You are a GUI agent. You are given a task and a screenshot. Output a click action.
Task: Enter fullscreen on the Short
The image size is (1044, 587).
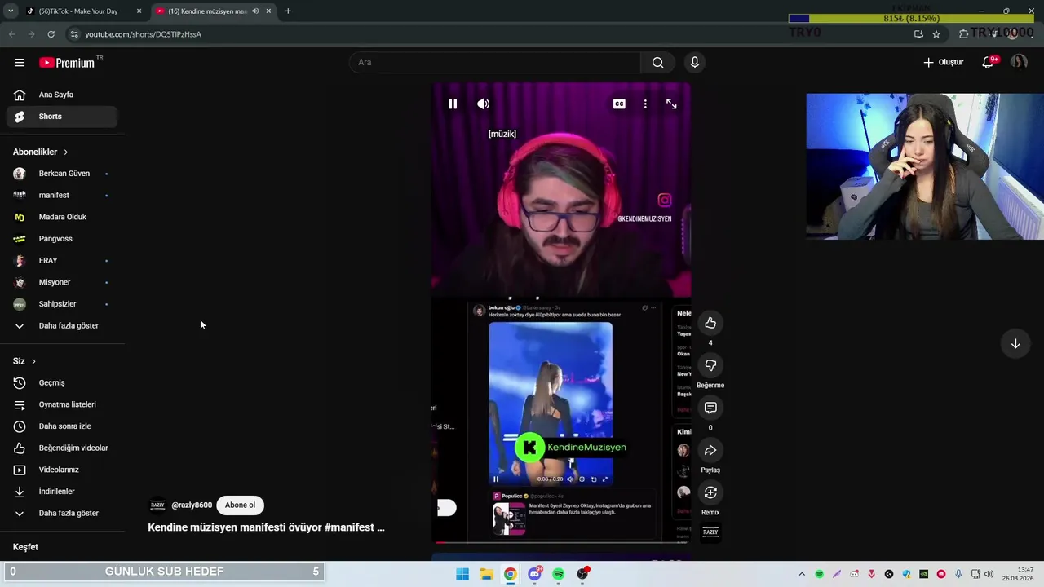pyautogui.click(x=671, y=104)
